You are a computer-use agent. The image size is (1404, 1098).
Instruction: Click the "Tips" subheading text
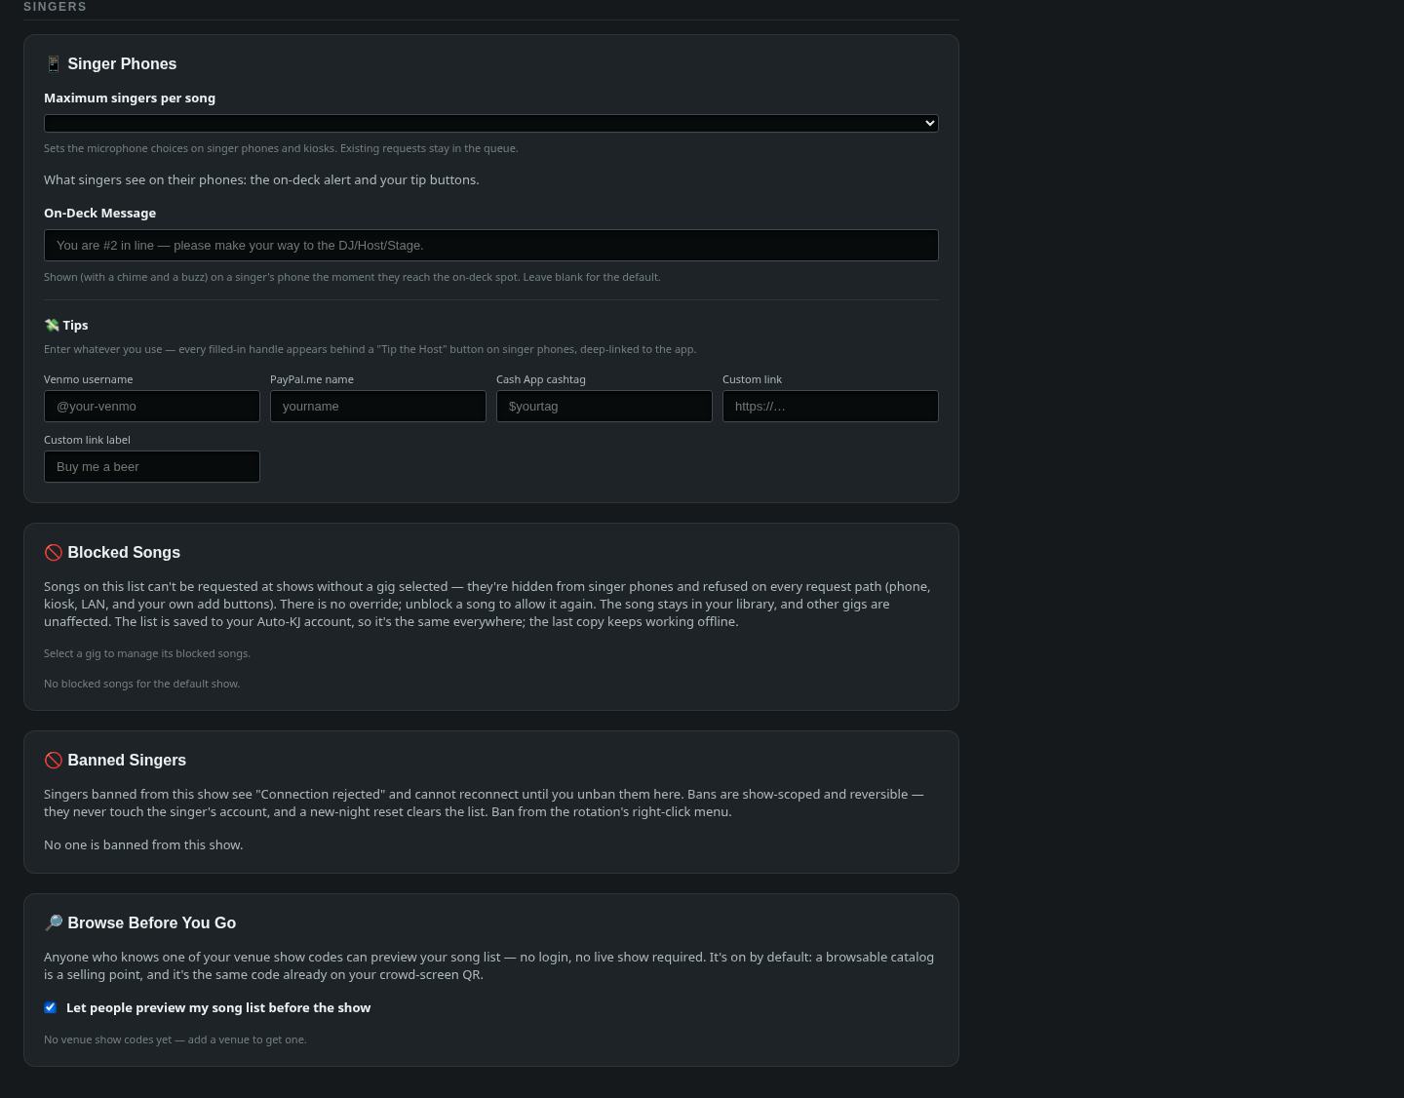click(75, 326)
